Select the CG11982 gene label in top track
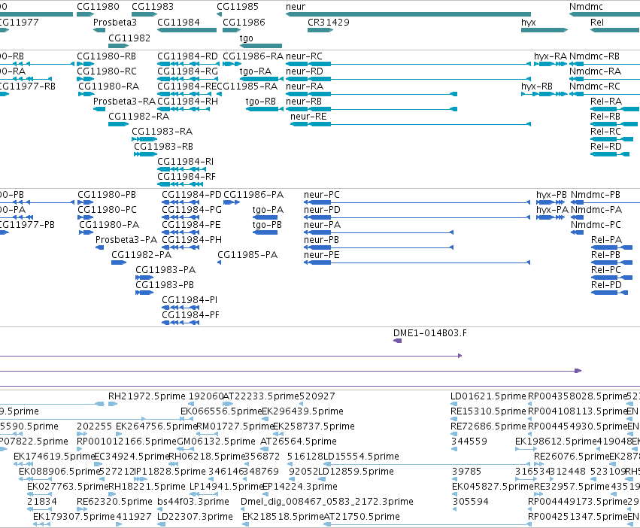 tap(129, 38)
